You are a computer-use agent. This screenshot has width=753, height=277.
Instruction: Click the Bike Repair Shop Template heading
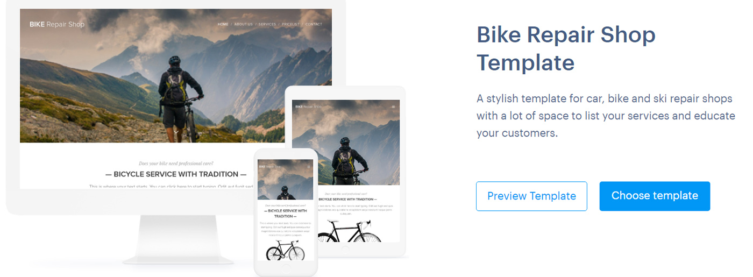point(566,49)
